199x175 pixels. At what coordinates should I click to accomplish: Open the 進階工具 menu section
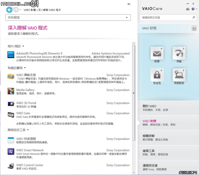pyautogui.click(x=168, y=153)
